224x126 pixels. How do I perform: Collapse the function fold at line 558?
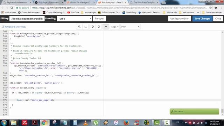tap(8, 63)
